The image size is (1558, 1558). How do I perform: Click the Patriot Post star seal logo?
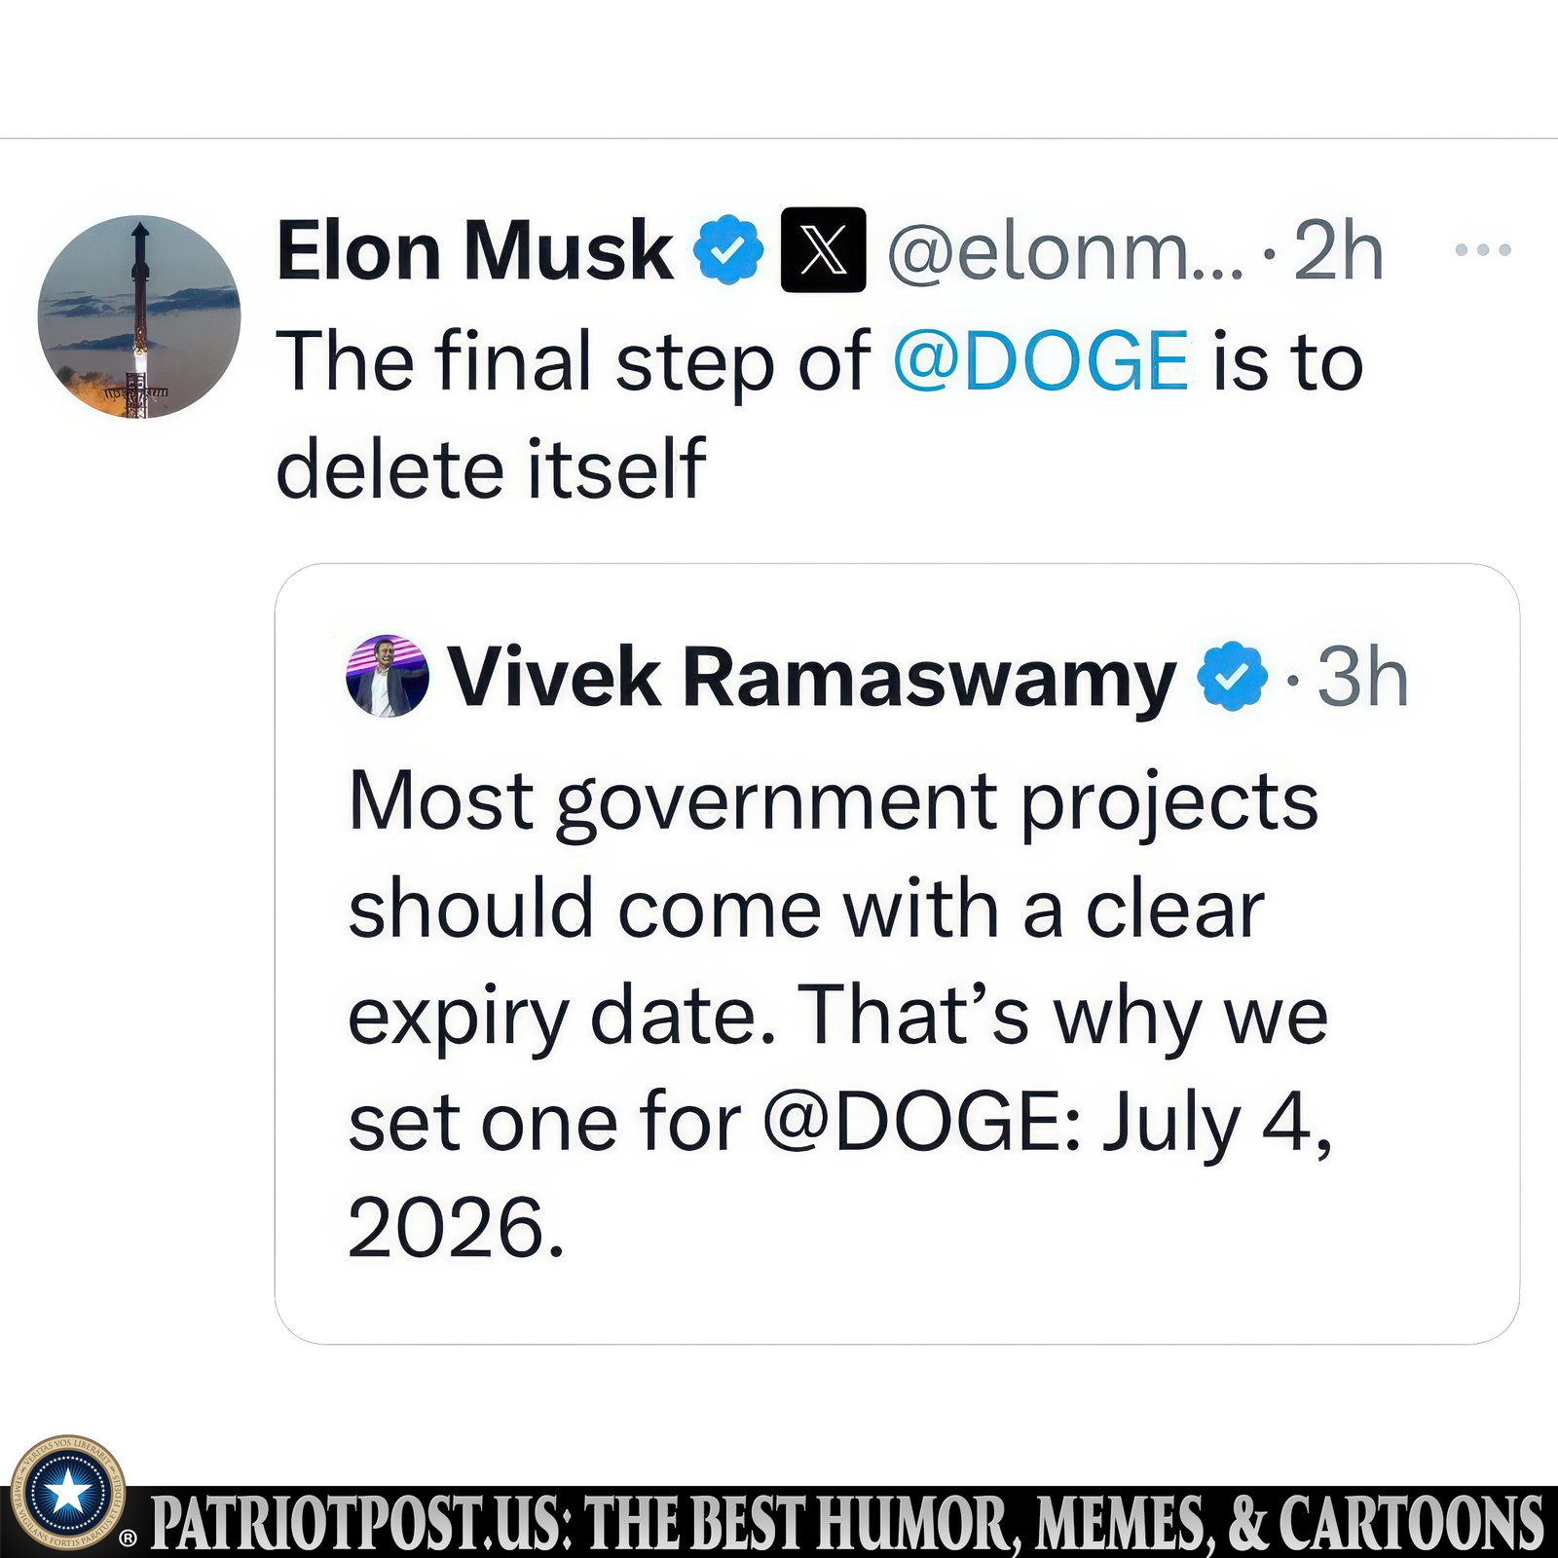[67, 1493]
